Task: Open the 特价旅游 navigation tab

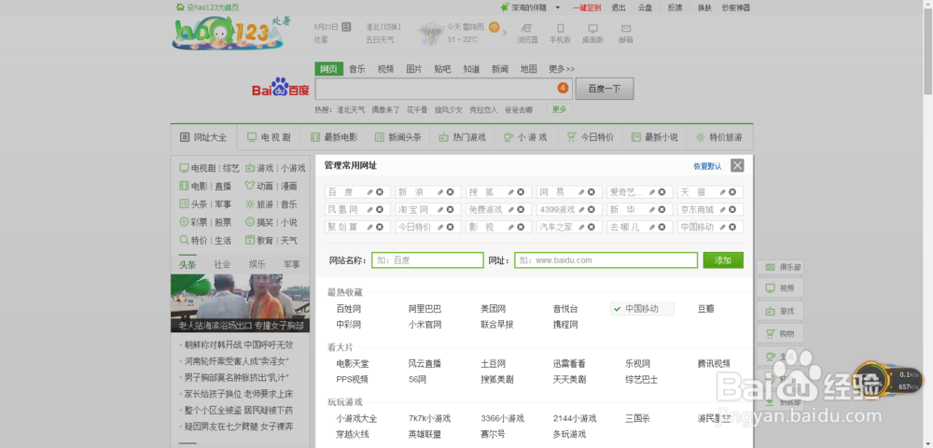Action: 718,137
